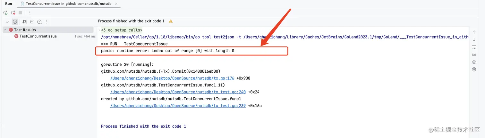
Task: Open run toolbar more-actions menu
Action: tap(30, 13)
